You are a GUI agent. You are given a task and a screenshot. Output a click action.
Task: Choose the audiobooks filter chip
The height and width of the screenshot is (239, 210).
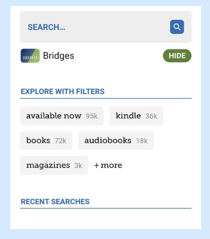(116, 140)
